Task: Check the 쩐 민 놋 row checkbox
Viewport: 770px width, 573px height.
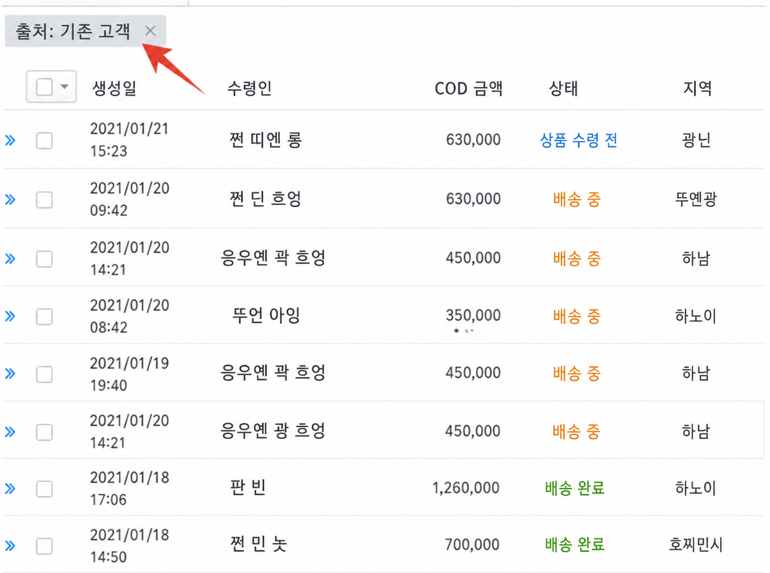Action: pyautogui.click(x=44, y=546)
